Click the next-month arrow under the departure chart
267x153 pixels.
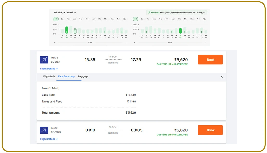(x=126, y=42)
